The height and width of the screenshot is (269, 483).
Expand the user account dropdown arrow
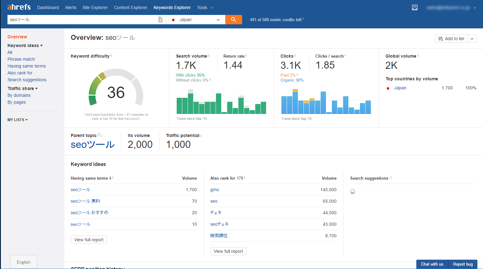[x=475, y=8]
